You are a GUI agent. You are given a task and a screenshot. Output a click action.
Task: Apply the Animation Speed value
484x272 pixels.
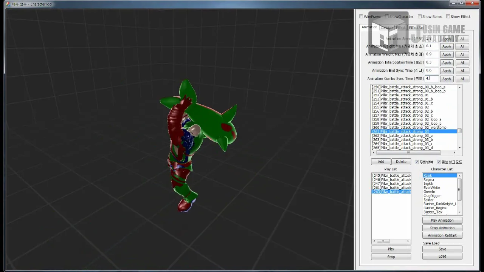point(447,39)
